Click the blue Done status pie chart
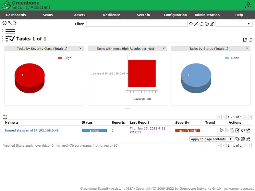The image size is (255, 191). pos(196,78)
